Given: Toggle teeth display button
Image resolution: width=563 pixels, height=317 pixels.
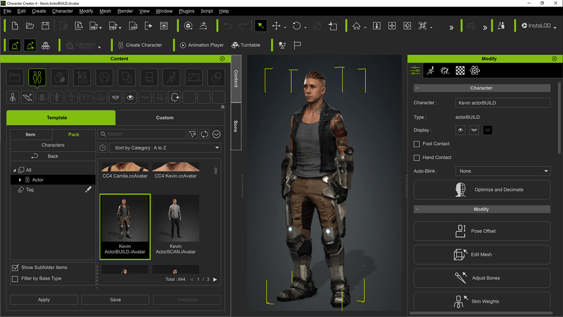Looking at the screenshot, I should click(x=474, y=130).
